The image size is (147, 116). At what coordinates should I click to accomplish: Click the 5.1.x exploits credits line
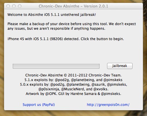tap(73, 80)
